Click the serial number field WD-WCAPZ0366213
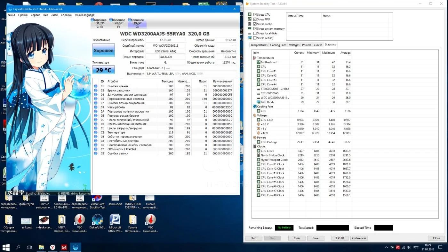 165,46
